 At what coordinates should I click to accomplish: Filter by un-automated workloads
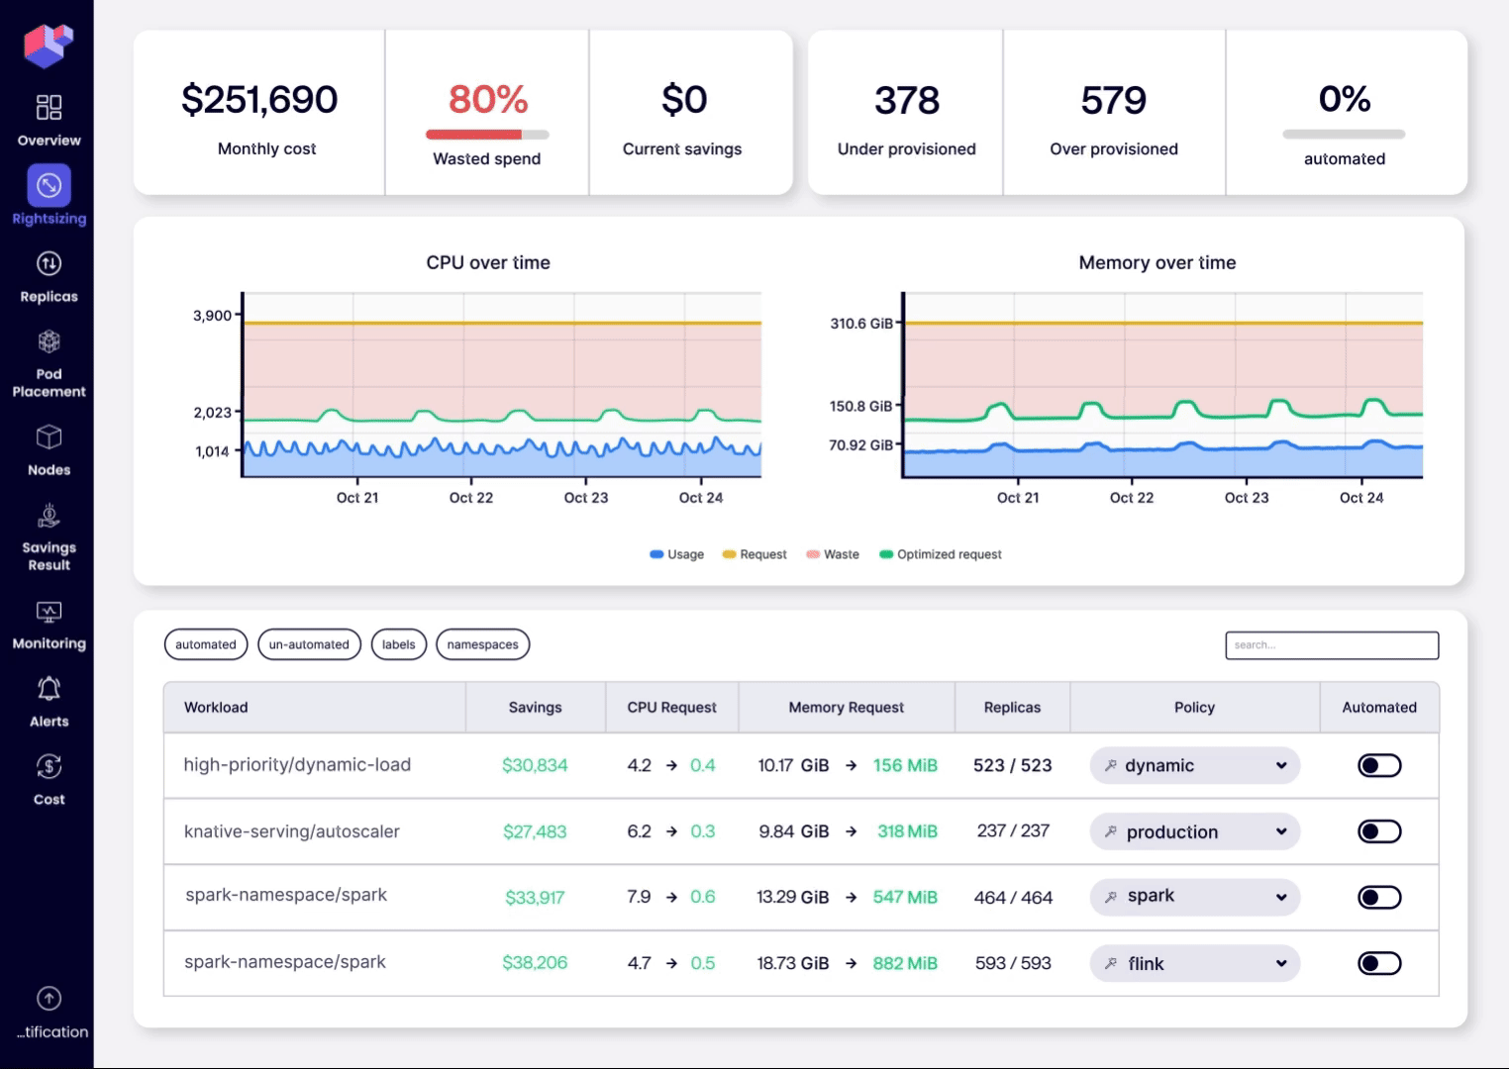309,644
